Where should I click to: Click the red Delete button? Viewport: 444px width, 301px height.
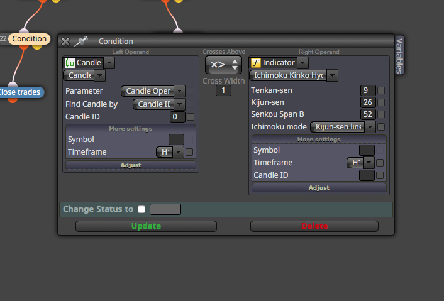click(314, 226)
